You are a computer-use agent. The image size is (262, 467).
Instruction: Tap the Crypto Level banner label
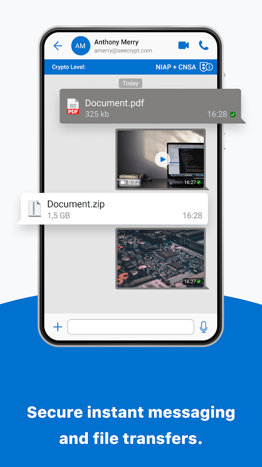69,67
